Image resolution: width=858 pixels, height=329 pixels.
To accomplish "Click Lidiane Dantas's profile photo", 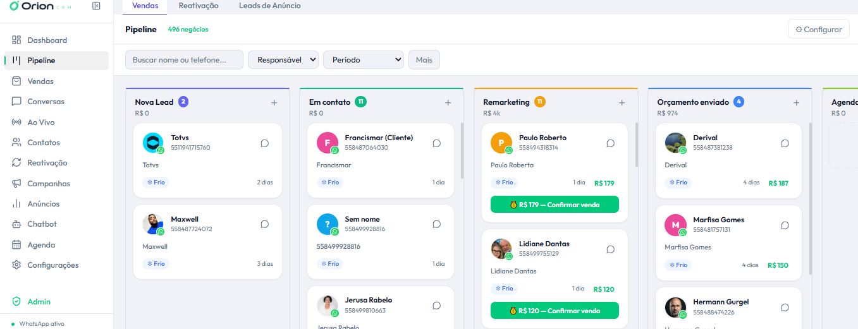I will [501, 249].
